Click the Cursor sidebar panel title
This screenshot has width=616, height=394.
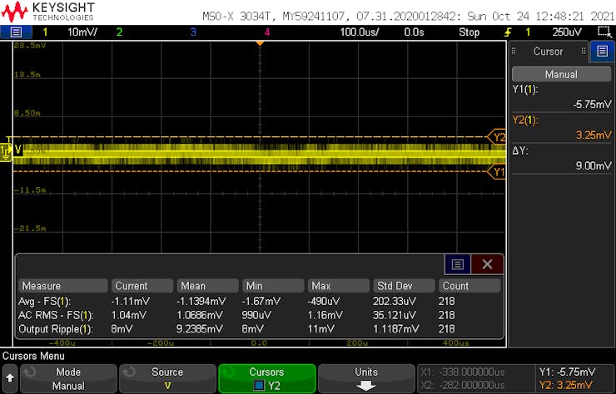tap(548, 52)
